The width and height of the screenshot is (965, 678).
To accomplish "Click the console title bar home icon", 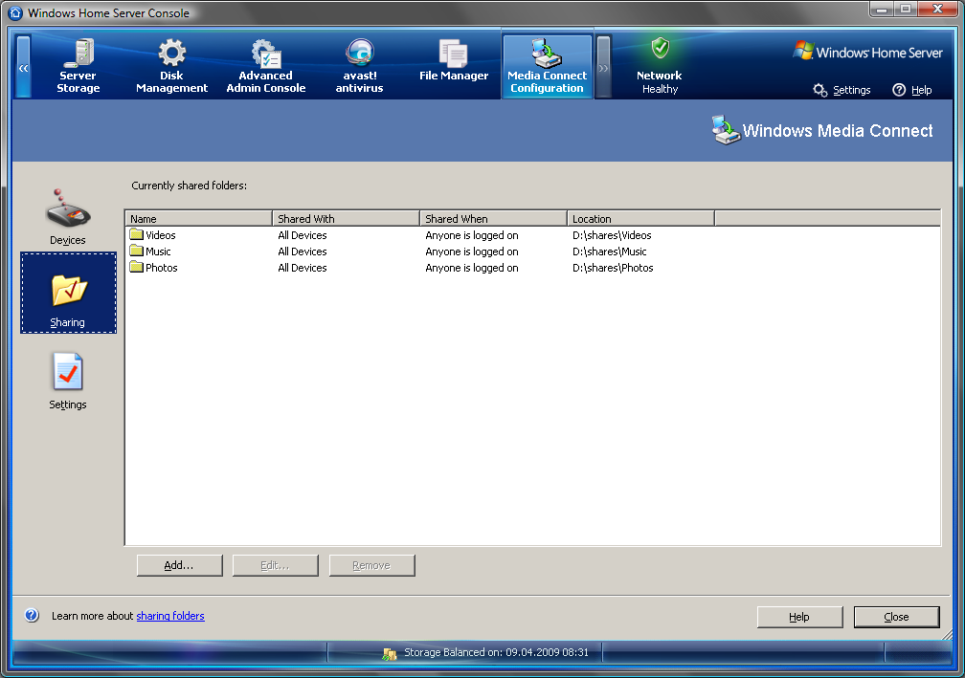I will pyautogui.click(x=15, y=12).
